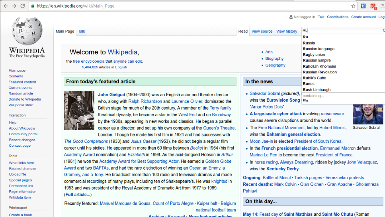Screen dimensions: 385x217
Task: Click the John Gielgud portrait thumbnail
Action: 79,111
